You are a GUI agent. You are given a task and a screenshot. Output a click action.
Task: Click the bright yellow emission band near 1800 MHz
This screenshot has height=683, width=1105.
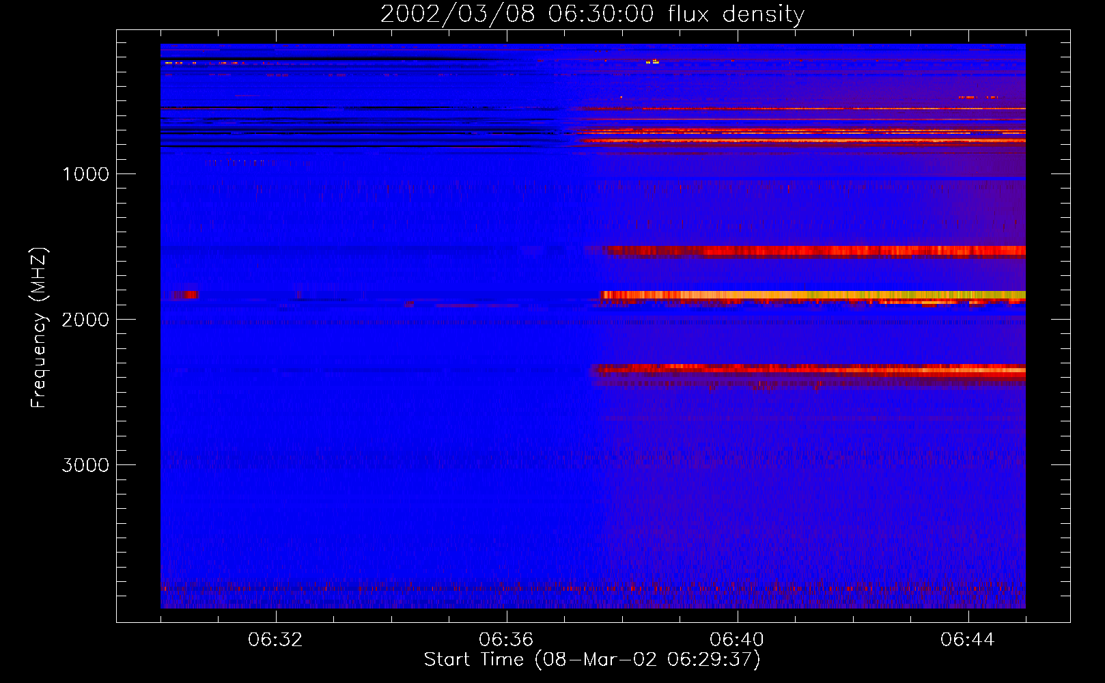pos(813,295)
